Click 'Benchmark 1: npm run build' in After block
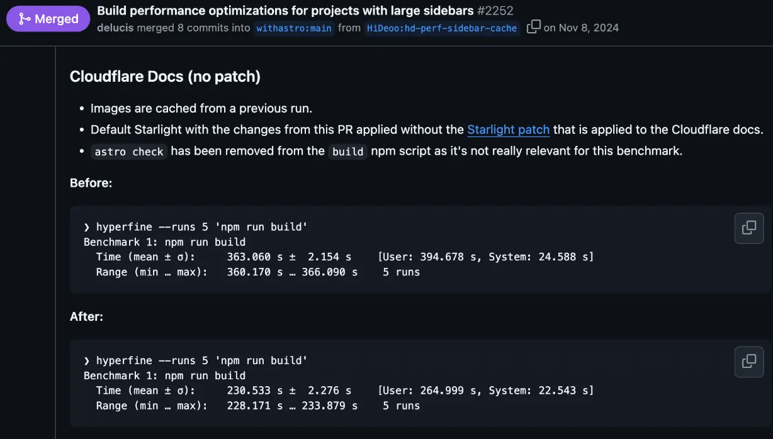The image size is (773, 439). click(164, 376)
